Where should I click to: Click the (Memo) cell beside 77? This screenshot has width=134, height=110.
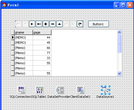[x=24, y=53]
